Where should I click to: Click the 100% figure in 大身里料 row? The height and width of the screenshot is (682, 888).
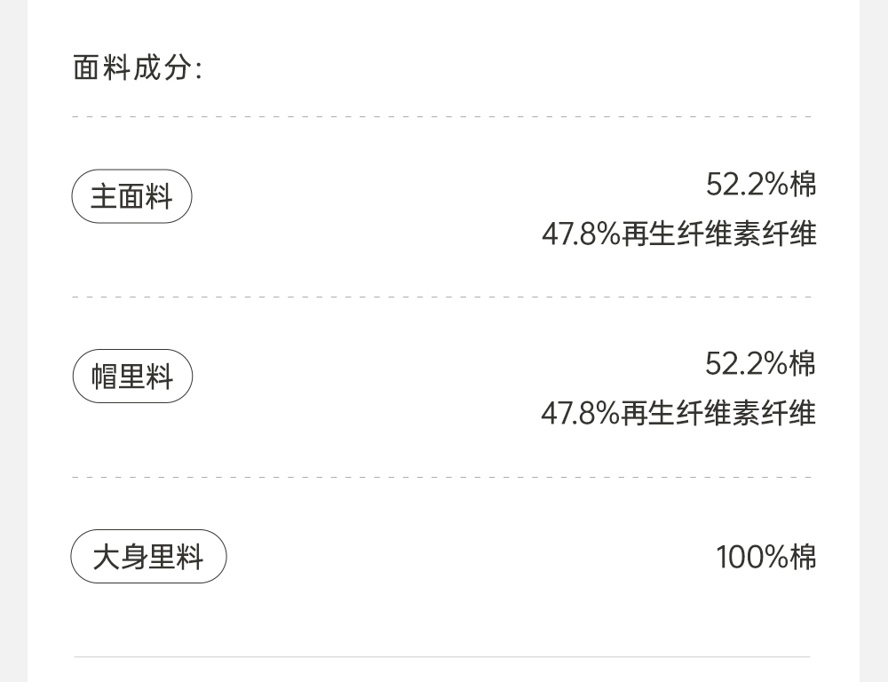pos(752,558)
